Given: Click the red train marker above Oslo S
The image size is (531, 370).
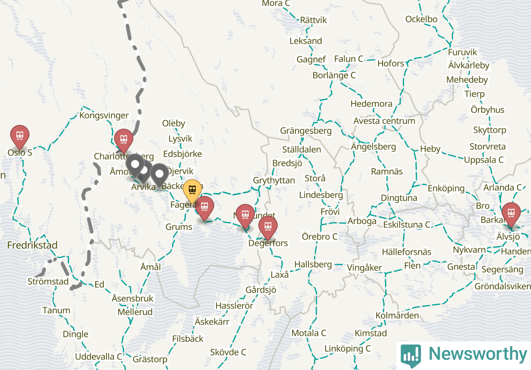Looking at the screenshot, I should tap(20, 135).
